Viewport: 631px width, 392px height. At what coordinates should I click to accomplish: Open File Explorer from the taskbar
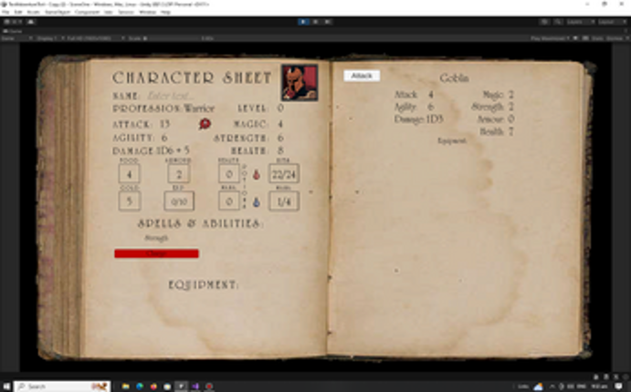tap(125, 387)
